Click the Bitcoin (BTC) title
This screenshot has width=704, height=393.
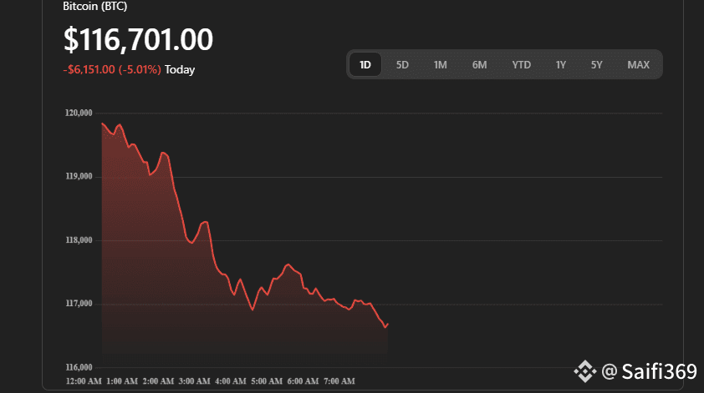tap(94, 7)
